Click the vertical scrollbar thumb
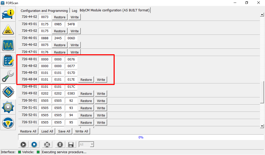The height and width of the screenshot is (155, 265). (x=262, y=92)
